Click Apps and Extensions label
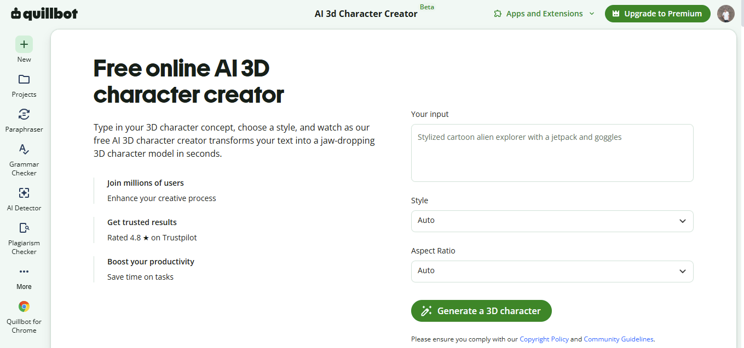Screen dimensions: 744x348 click(x=545, y=14)
